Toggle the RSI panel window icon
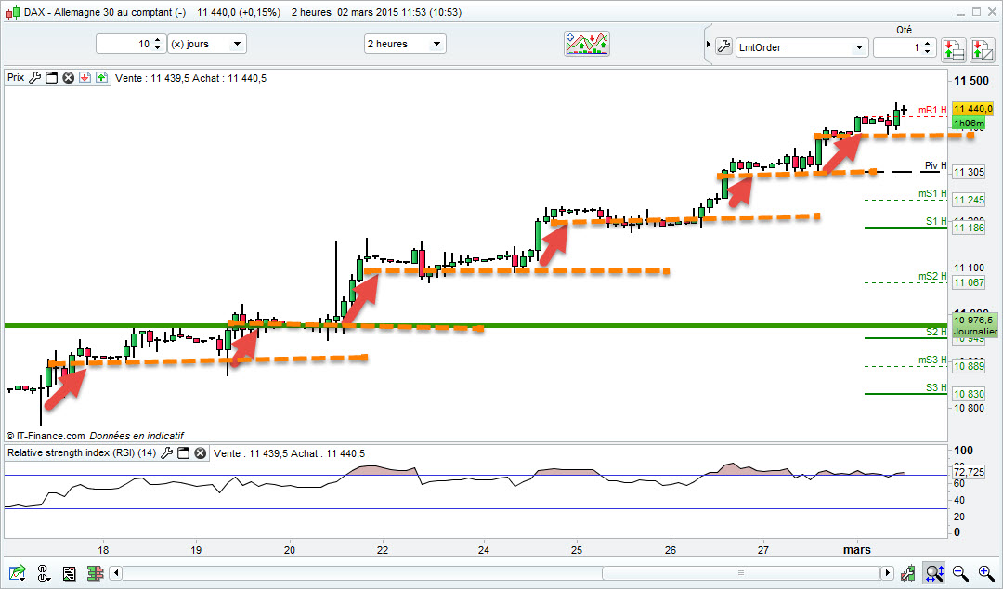The width and height of the screenshot is (1003, 589). tap(184, 453)
